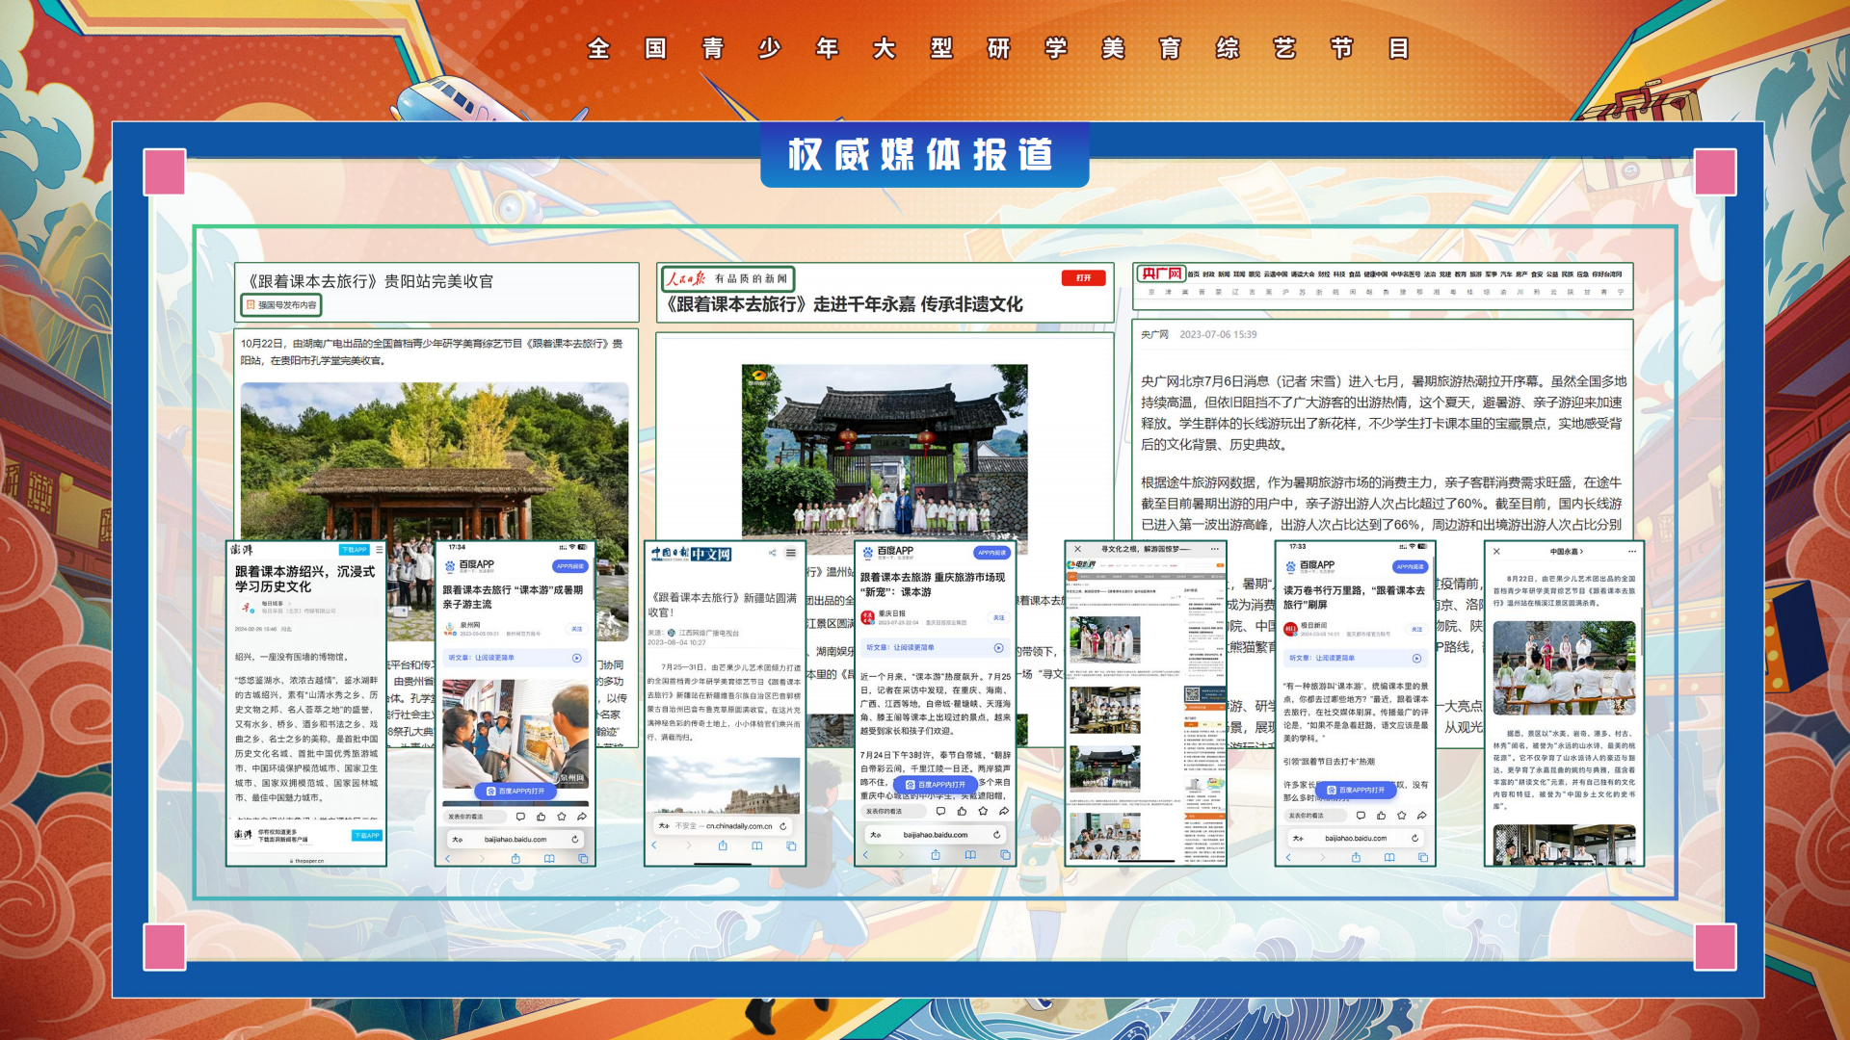Follow 极目新闻 with the 关注 button

1417,629
